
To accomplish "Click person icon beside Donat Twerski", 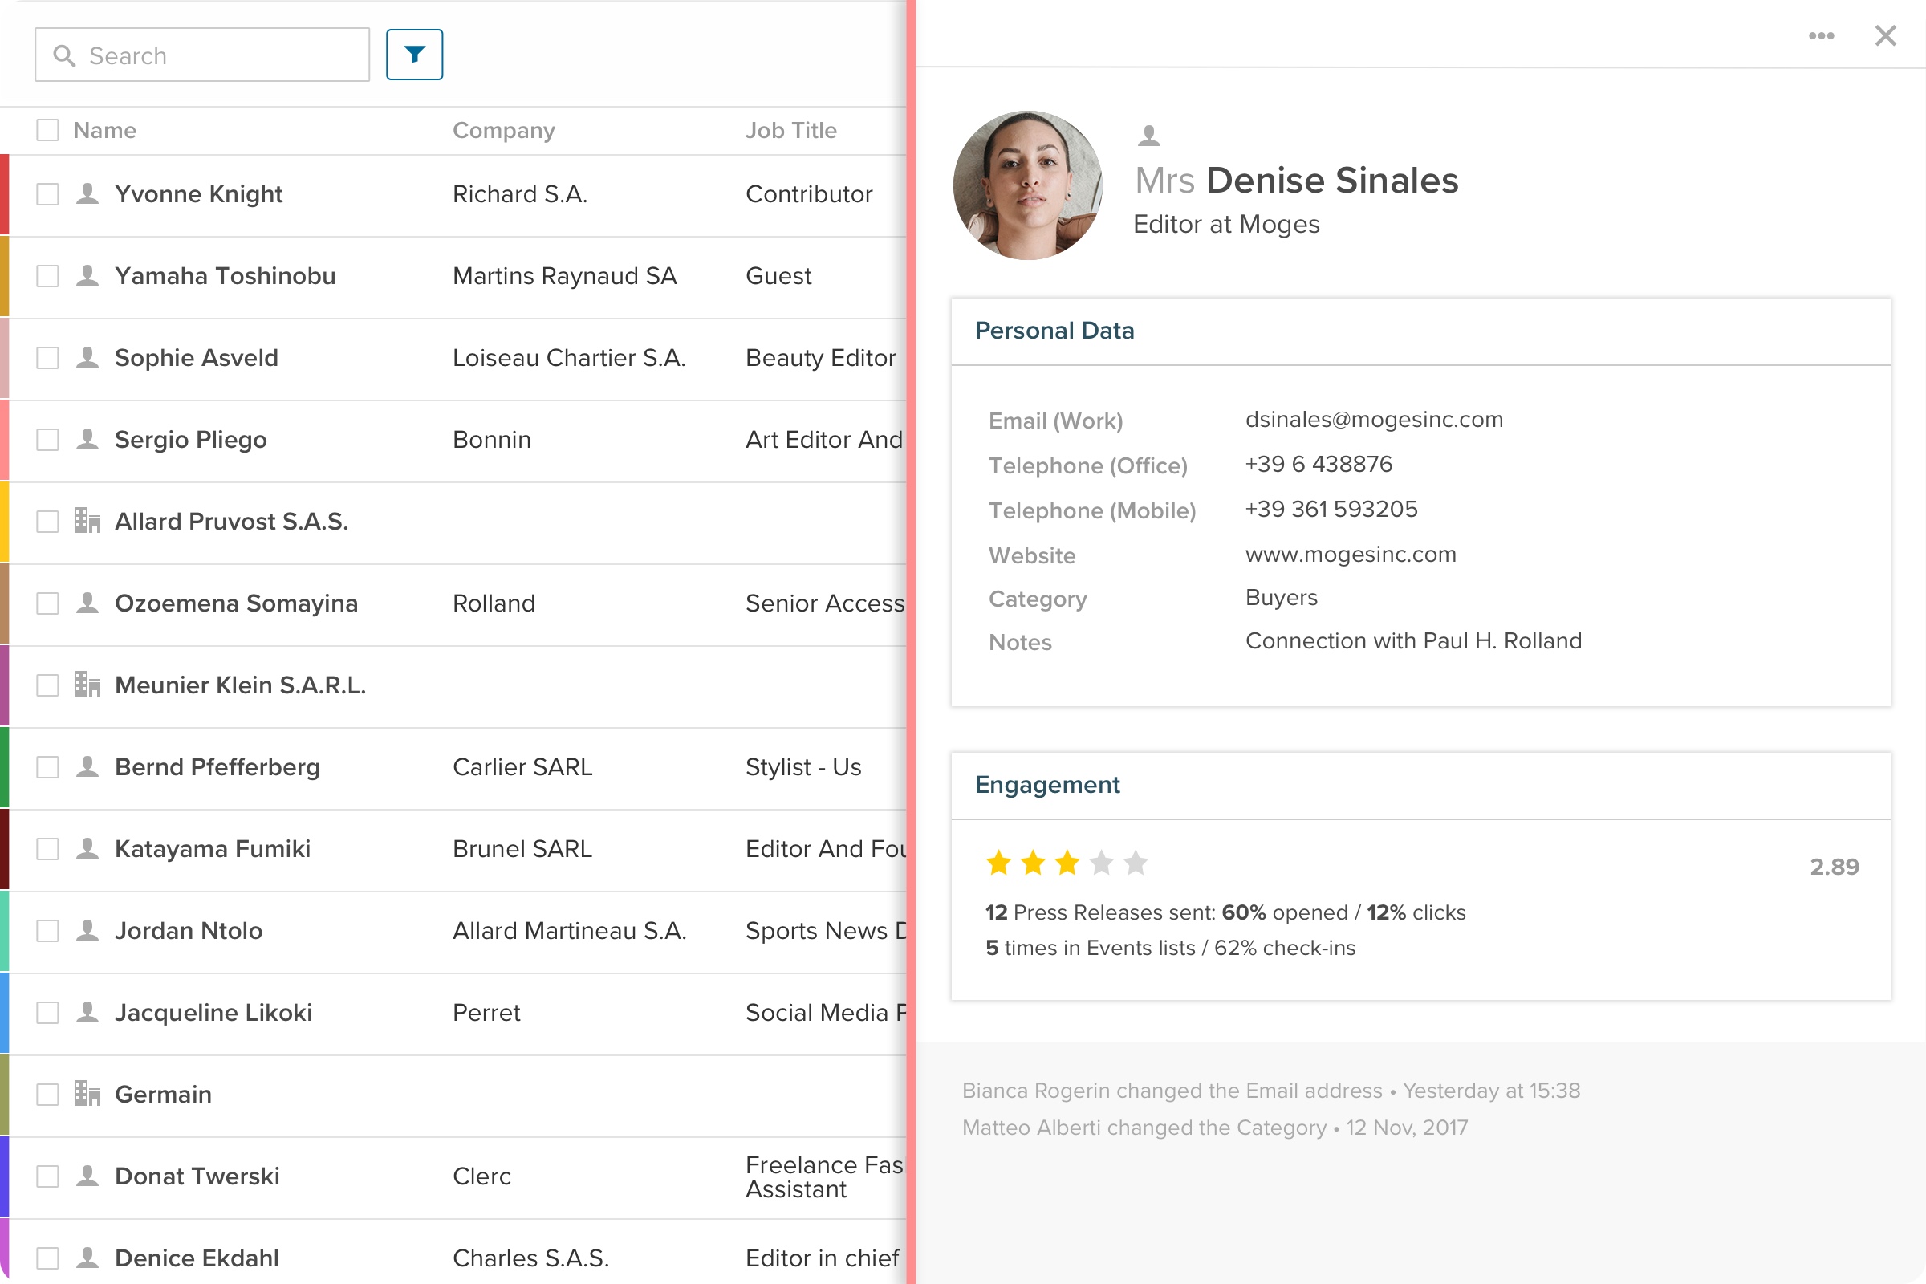I will [87, 1176].
